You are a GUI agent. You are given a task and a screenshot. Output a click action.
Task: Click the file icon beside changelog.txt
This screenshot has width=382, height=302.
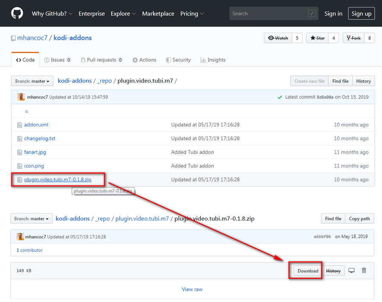click(x=20, y=139)
